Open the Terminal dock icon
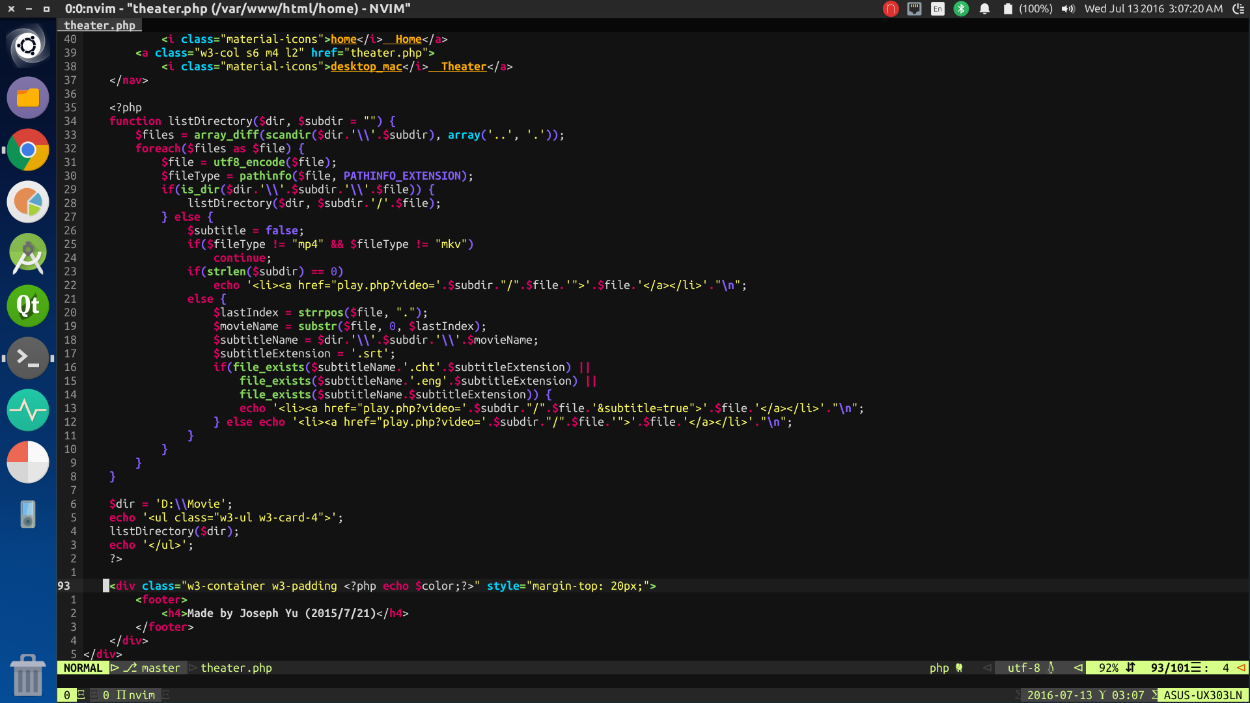1250x703 pixels. 28,358
